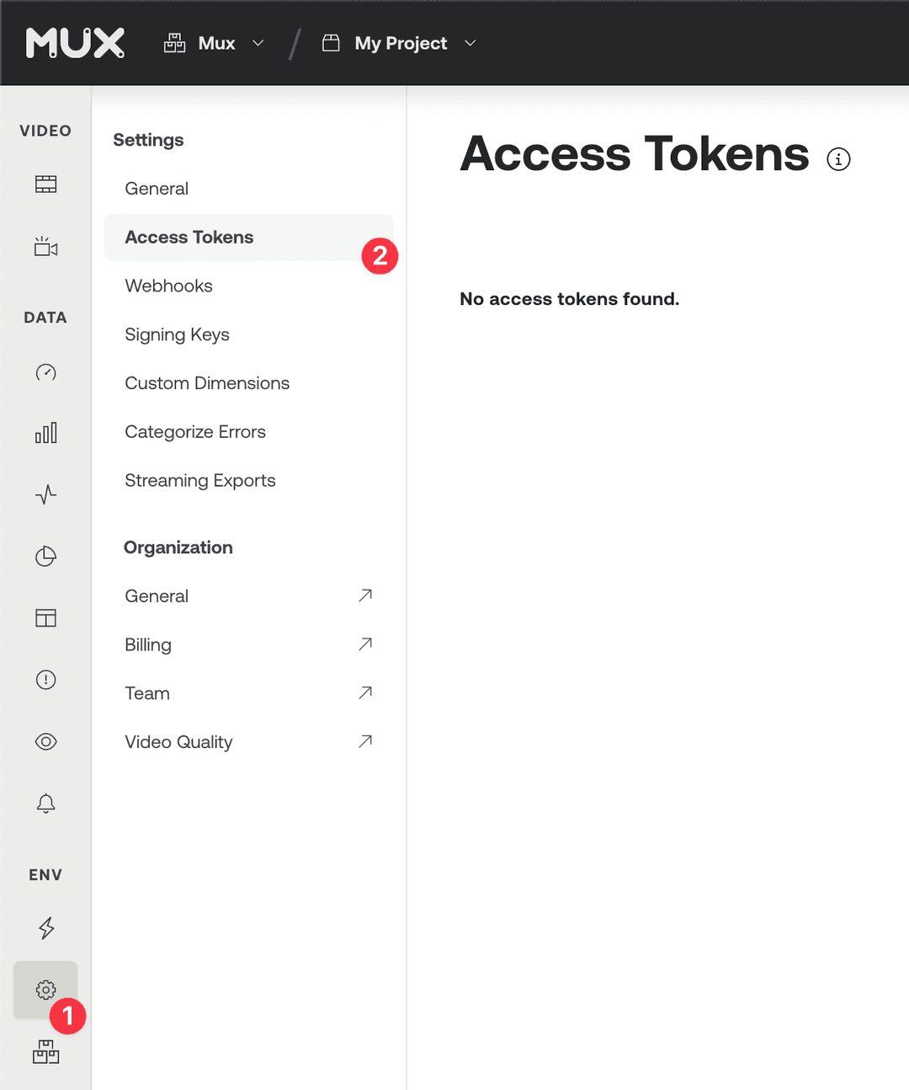Screen dimensions: 909x1090
Task: Click the Access Tokens info icon
Action: click(x=838, y=159)
